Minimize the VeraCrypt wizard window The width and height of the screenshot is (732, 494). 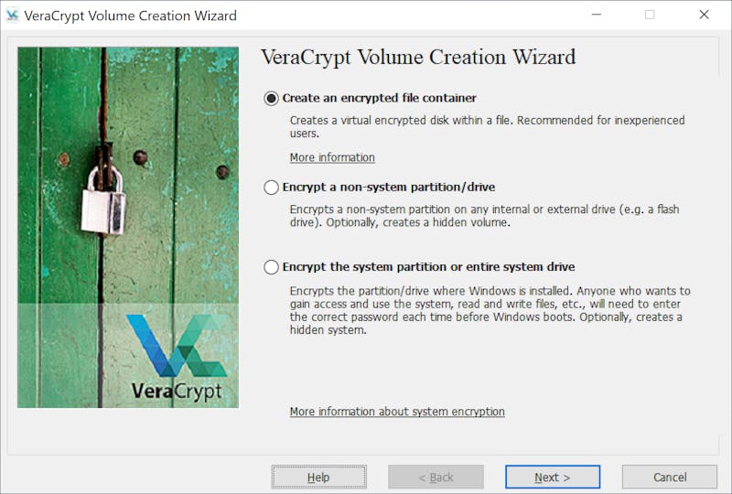point(597,15)
